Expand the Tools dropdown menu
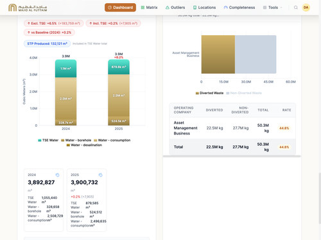The height and width of the screenshot is (240, 321). (x=272, y=8)
